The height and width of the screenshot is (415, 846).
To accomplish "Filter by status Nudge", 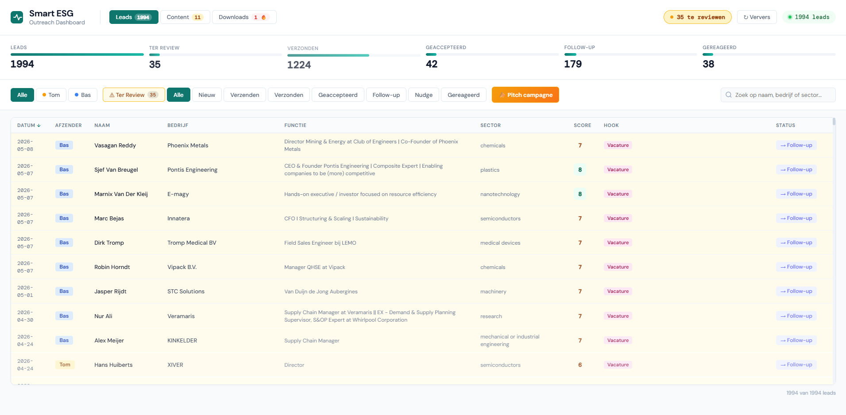I will tap(424, 95).
